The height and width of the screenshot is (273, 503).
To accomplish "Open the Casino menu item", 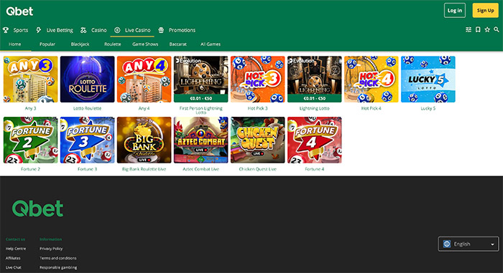I will [x=99, y=30].
